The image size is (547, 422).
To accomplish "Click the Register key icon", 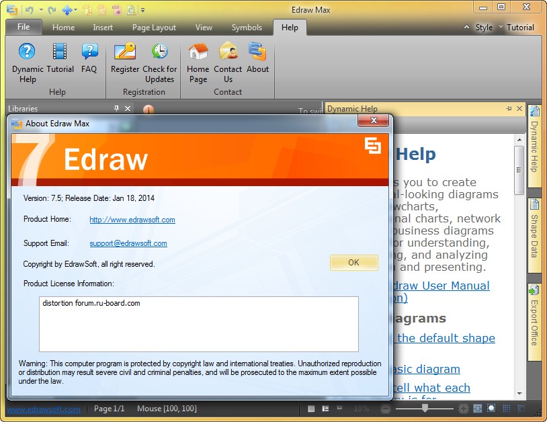I will tap(124, 58).
